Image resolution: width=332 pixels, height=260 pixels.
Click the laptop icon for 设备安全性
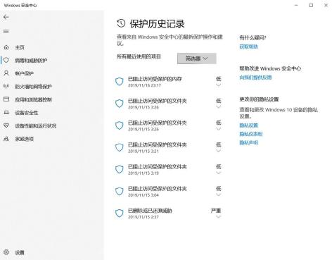[x=6, y=113]
